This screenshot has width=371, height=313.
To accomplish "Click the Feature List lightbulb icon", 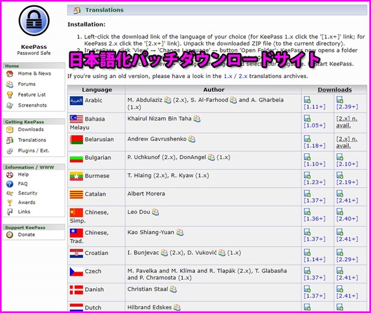I will [10, 95].
